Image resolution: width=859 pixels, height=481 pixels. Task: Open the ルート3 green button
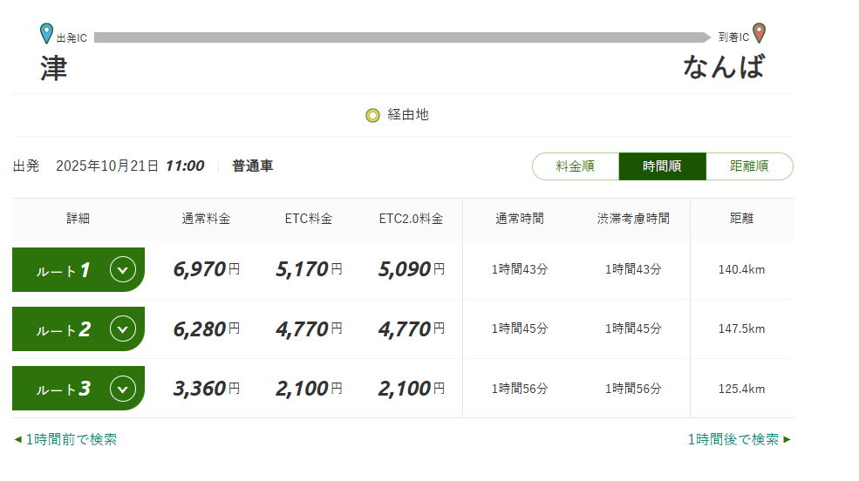(x=63, y=389)
